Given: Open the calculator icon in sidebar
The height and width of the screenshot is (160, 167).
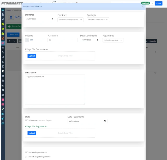Looking at the screenshot, I should click(3, 95).
